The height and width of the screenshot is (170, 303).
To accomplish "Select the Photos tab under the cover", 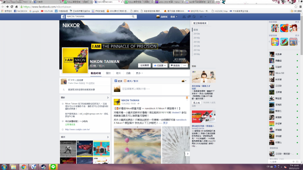I will [118, 73].
